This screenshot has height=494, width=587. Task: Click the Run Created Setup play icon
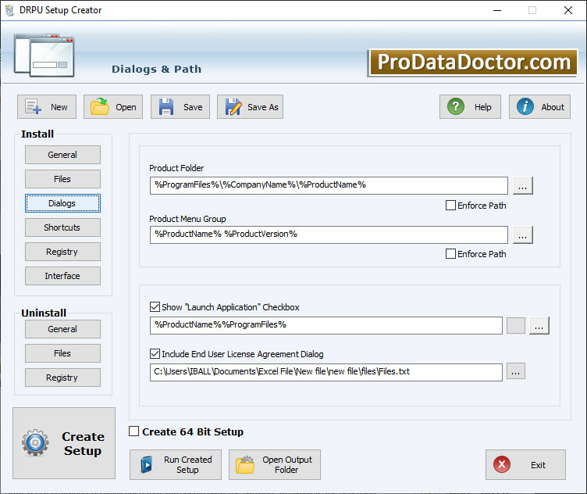147,465
